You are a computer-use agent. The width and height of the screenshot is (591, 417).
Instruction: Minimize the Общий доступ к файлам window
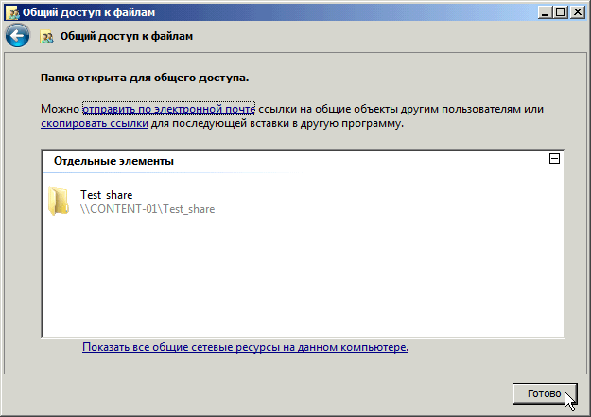545,12
